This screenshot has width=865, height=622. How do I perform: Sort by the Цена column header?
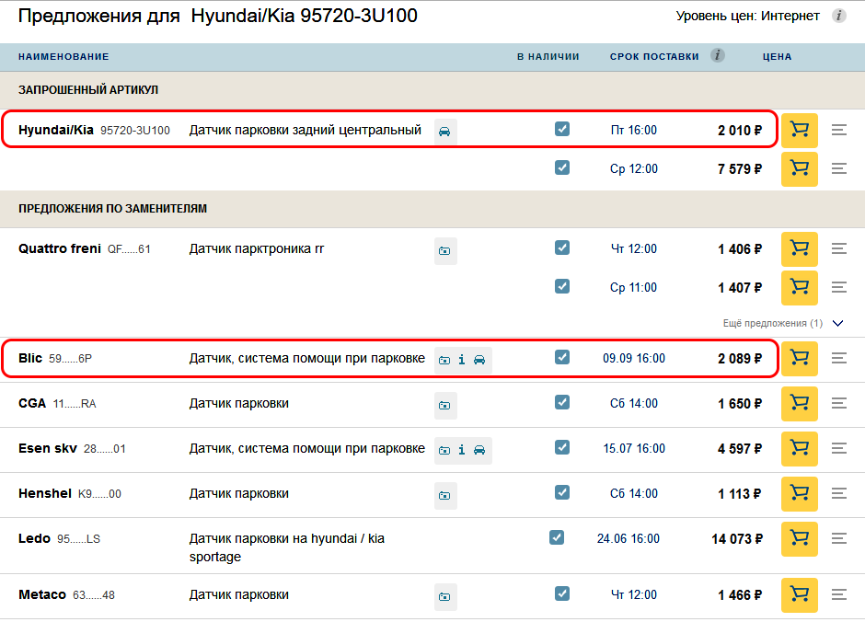[x=778, y=56]
